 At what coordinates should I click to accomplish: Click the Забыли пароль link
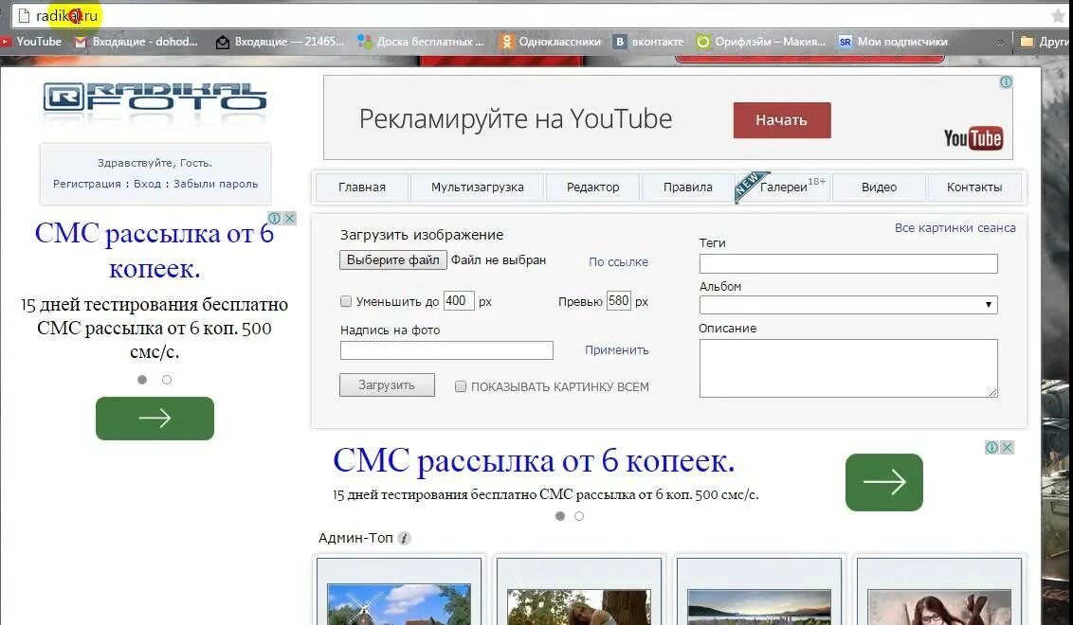coord(215,184)
